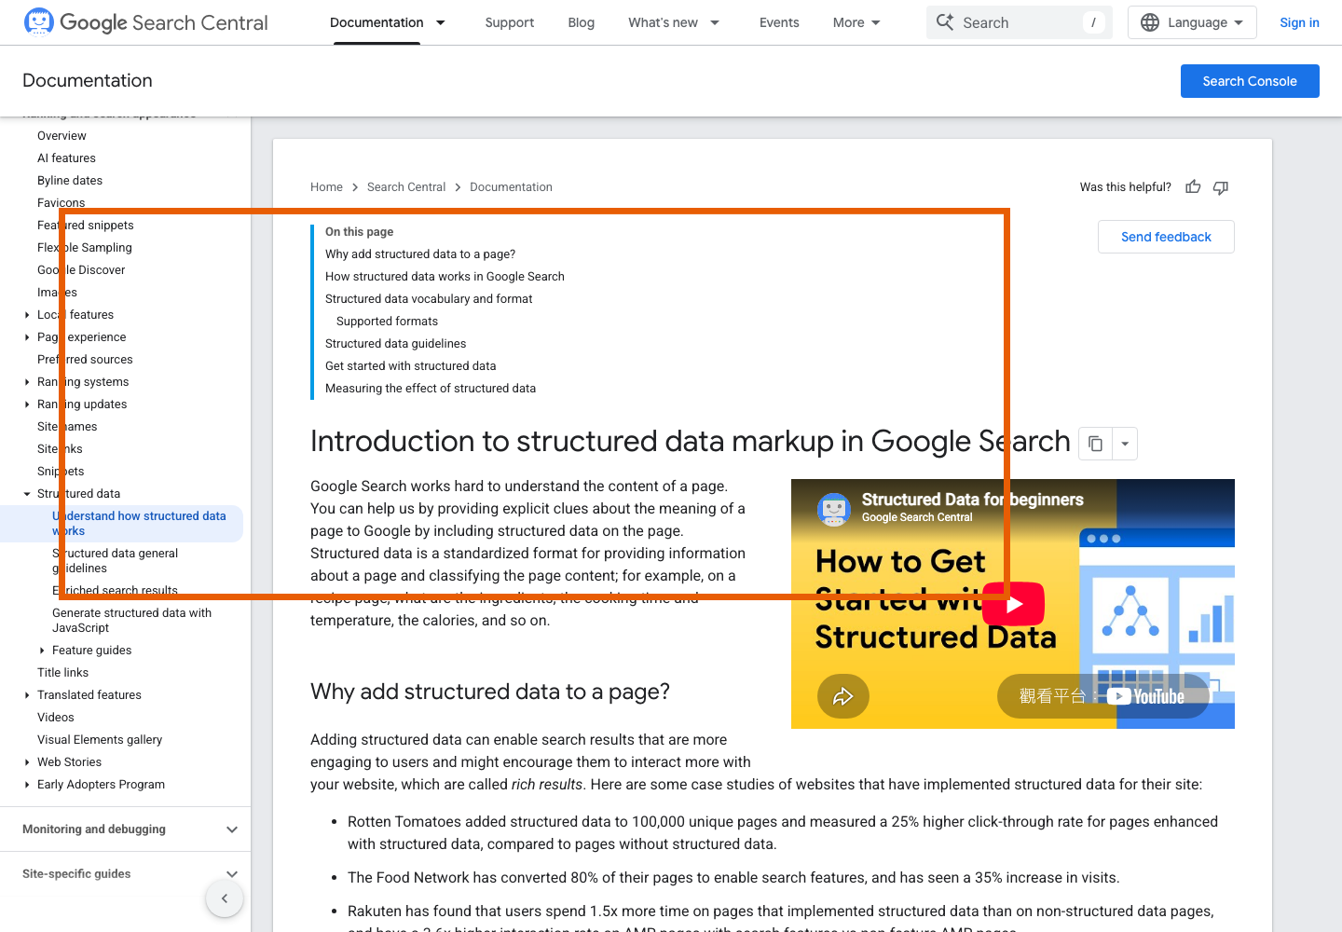Click the thumbs down not helpful icon
1342x932 pixels.
click(1221, 187)
